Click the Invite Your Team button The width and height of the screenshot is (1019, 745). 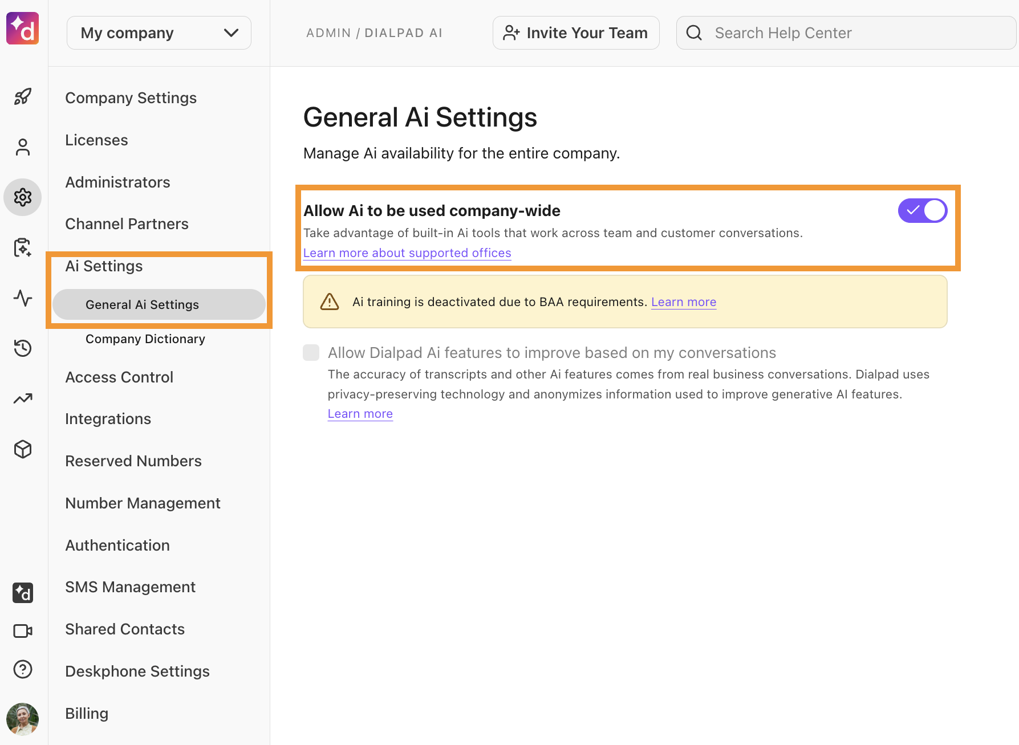pyautogui.click(x=576, y=33)
